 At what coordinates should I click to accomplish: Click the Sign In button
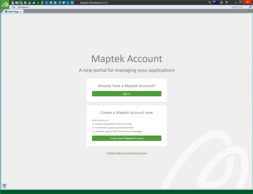click(127, 94)
